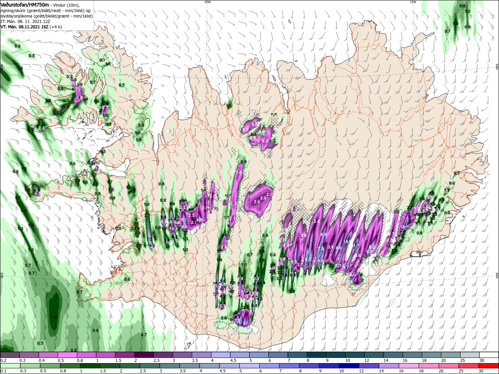Click the dusky plum first swatch of the upper legend row

(10, 355)
